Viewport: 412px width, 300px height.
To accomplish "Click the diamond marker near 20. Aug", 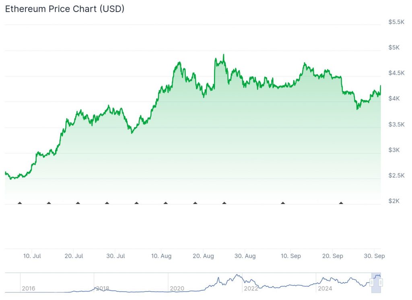I will (x=195, y=203).
